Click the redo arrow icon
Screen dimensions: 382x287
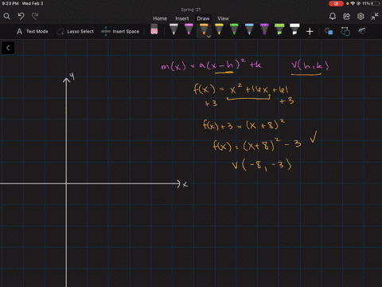click(x=35, y=17)
